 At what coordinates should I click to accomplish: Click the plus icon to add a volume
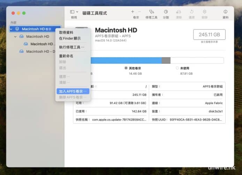click(x=133, y=12)
